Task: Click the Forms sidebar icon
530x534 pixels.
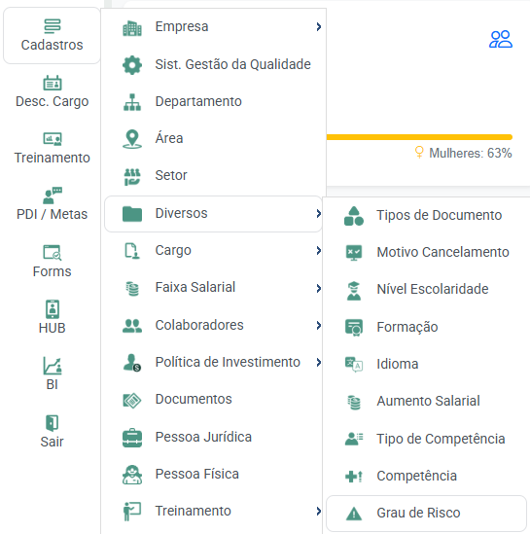Action: 53,253
